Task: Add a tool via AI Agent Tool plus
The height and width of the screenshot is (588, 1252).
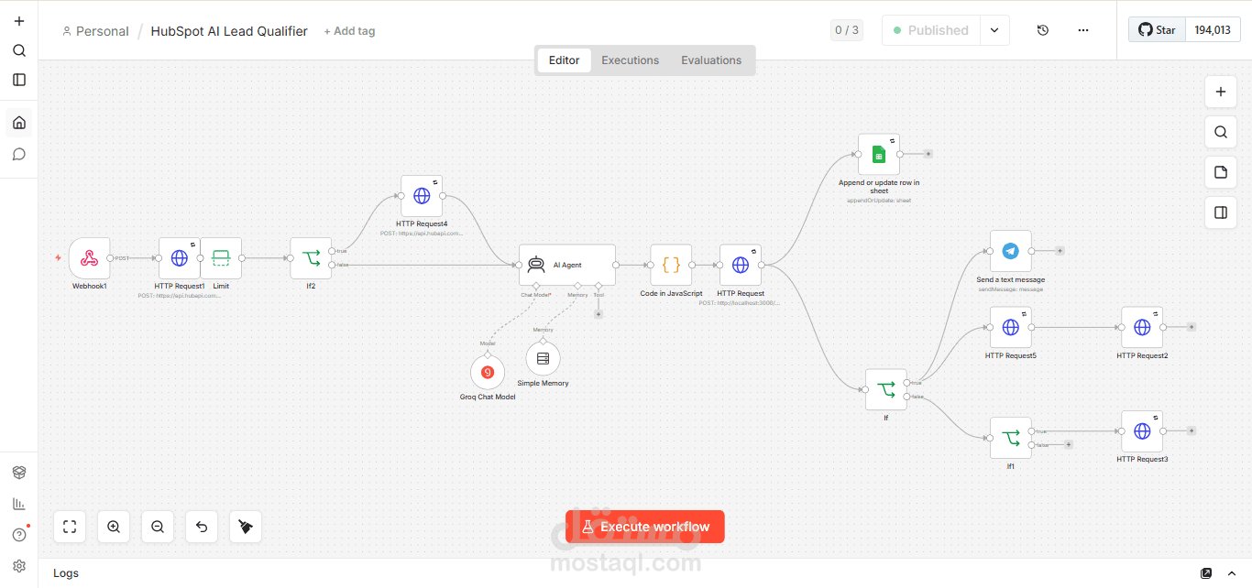Action: tap(599, 314)
